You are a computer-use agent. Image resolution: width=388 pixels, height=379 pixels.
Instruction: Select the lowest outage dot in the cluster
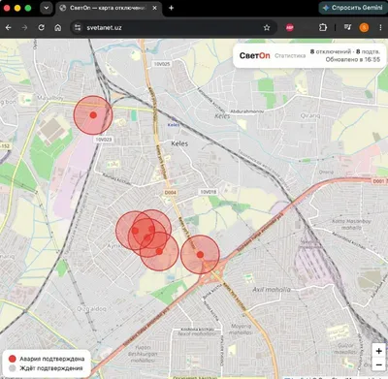click(x=159, y=251)
